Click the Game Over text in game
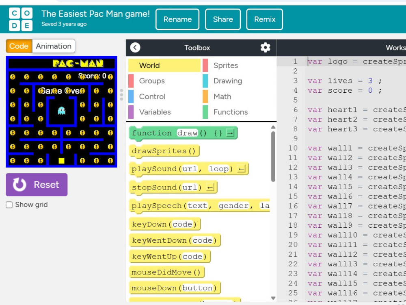406x305 pixels. [x=61, y=91]
